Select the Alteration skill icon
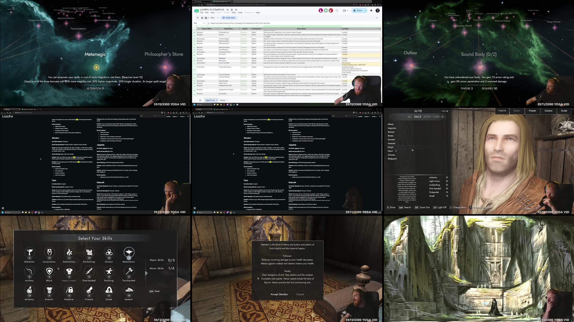574x322 pixels. (29, 252)
